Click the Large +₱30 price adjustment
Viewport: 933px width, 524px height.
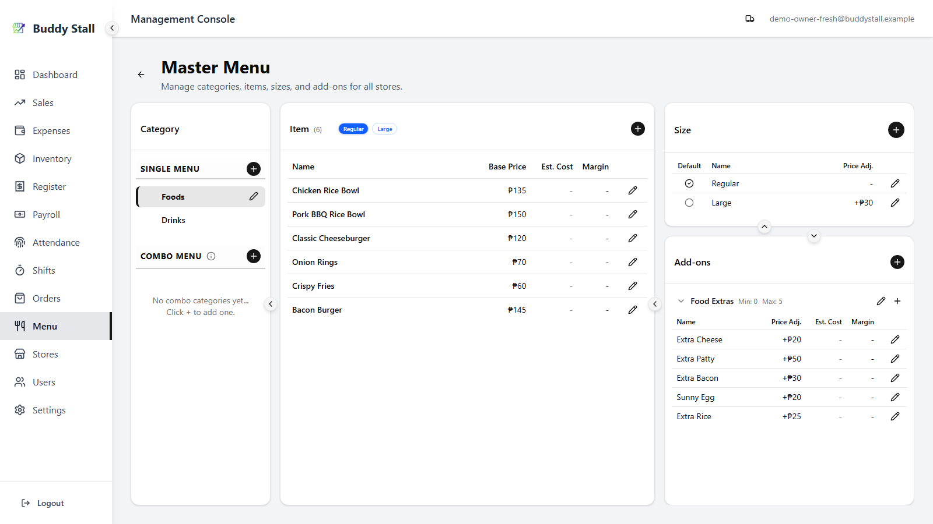pos(864,203)
